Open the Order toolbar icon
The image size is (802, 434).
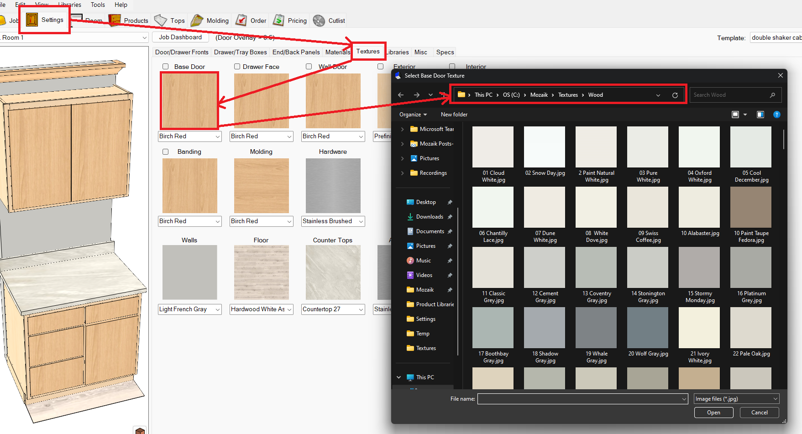tap(241, 21)
